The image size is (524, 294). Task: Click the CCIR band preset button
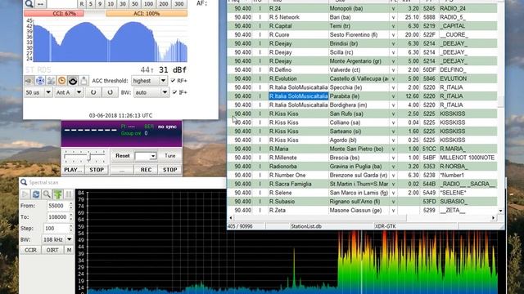tap(30, 250)
